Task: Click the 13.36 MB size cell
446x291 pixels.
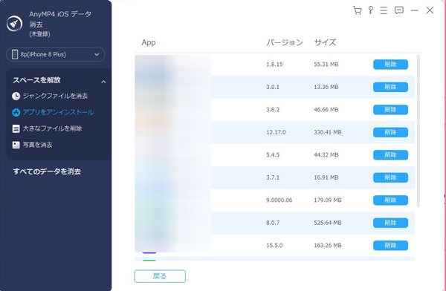Action: point(326,87)
